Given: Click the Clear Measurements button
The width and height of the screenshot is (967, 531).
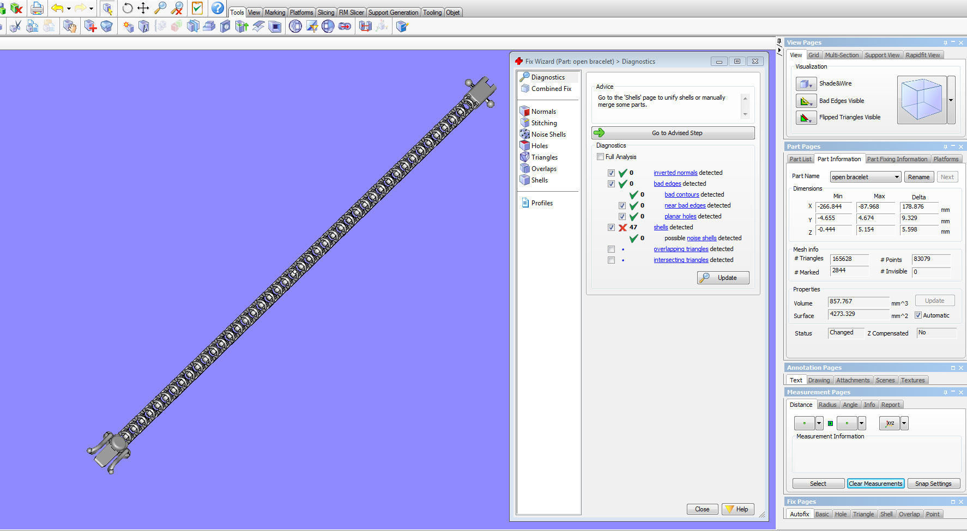Looking at the screenshot, I should pos(875,484).
